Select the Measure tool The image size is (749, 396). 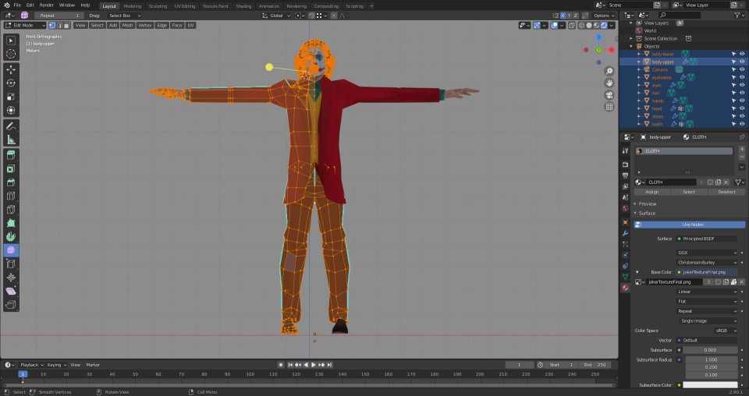point(11,140)
